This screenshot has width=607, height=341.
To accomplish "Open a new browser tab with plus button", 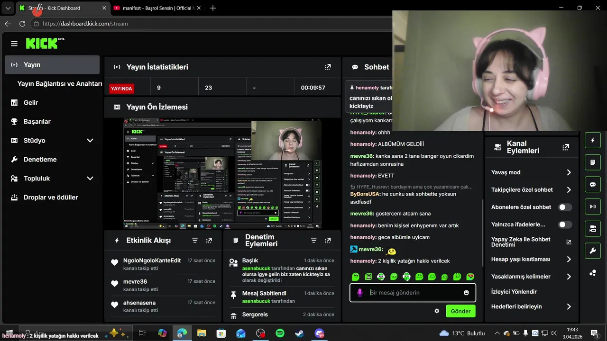I will pyautogui.click(x=213, y=8).
